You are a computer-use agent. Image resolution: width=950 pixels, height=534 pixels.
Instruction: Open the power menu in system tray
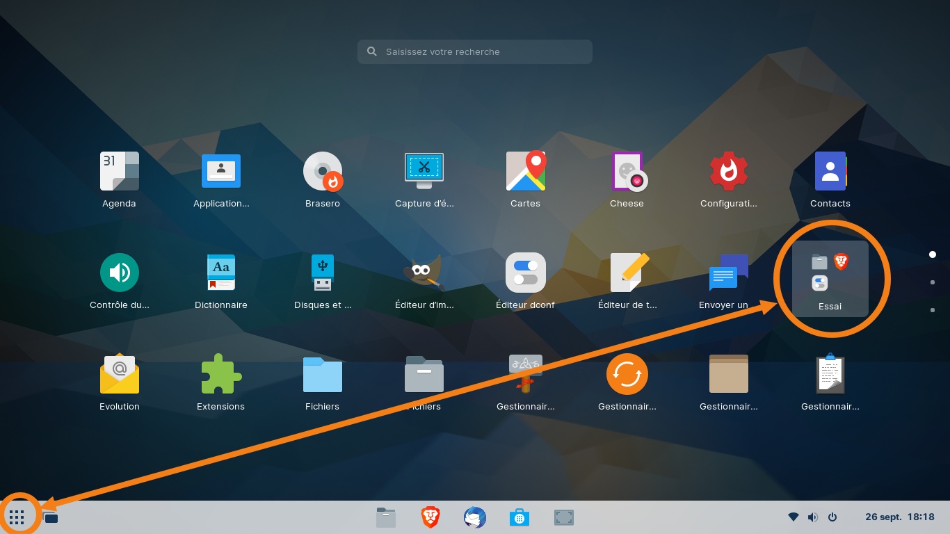832,517
